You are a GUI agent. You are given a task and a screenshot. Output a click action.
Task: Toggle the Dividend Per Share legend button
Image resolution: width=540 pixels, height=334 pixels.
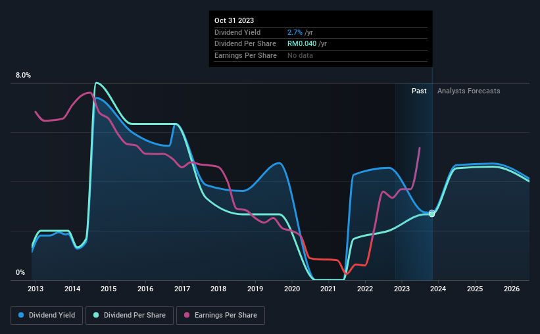(x=130, y=316)
